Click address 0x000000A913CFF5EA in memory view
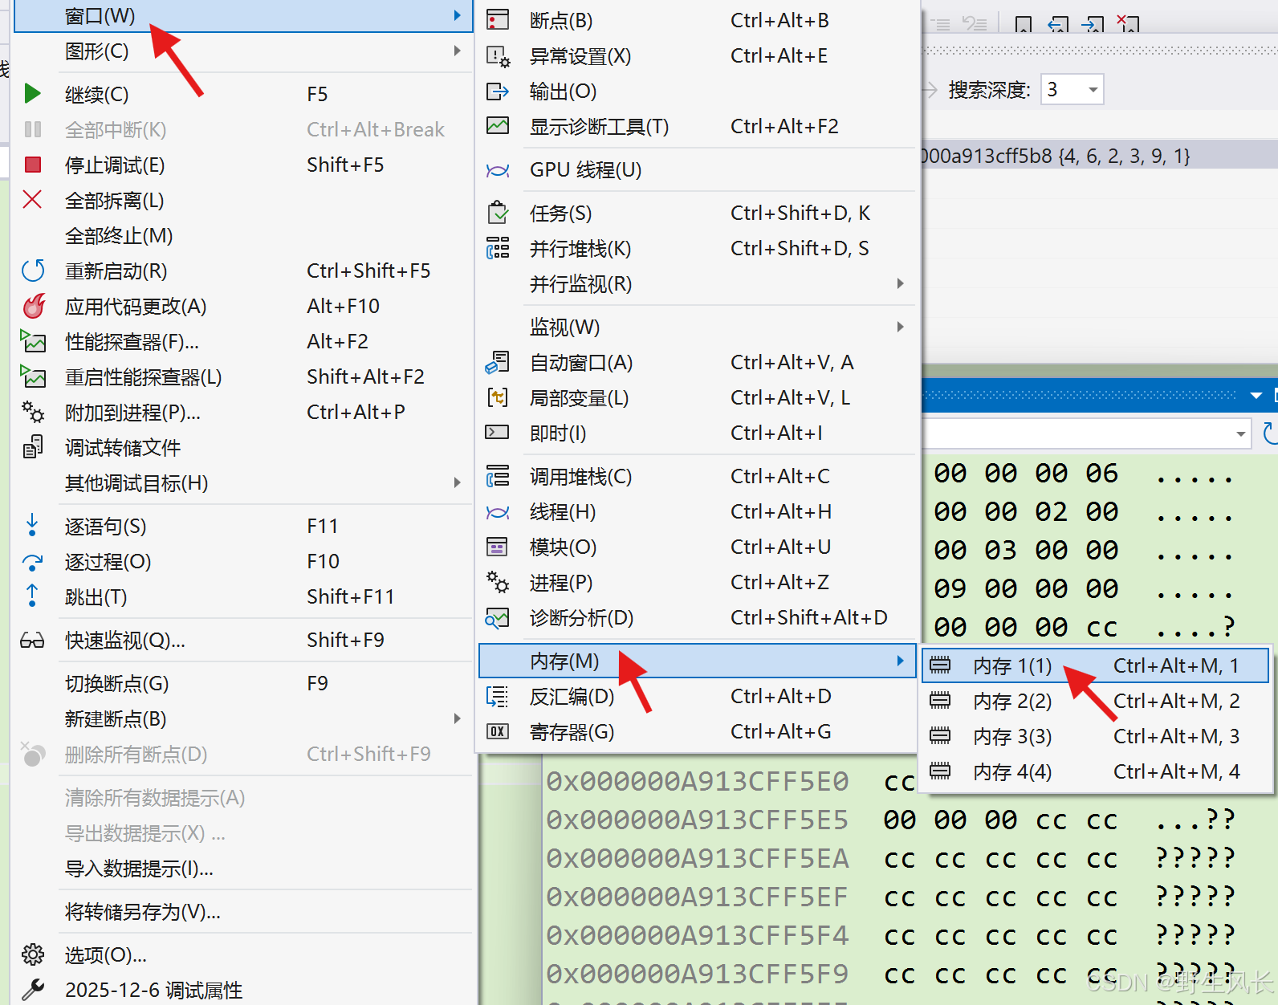1278x1005 pixels. [x=698, y=858]
